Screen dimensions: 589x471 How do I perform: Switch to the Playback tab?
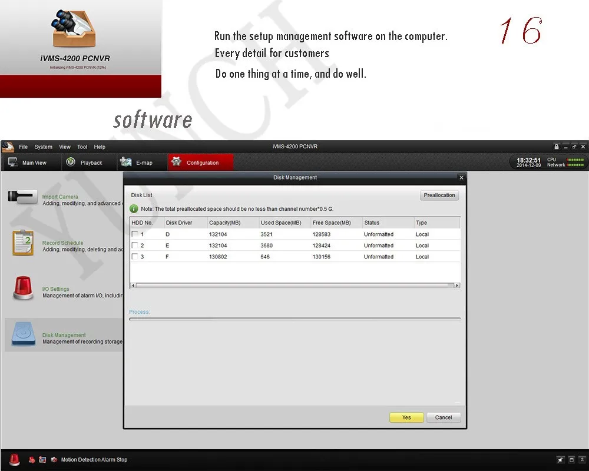(x=88, y=162)
